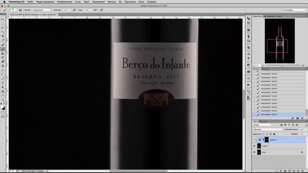Open the Окно menu

[141, 2]
